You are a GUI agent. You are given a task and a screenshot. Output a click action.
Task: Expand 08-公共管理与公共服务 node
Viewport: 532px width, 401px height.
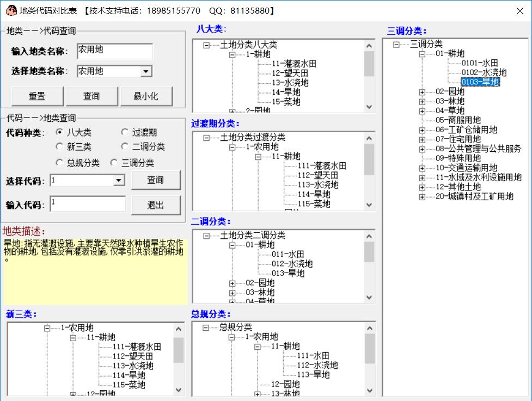[x=422, y=149]
